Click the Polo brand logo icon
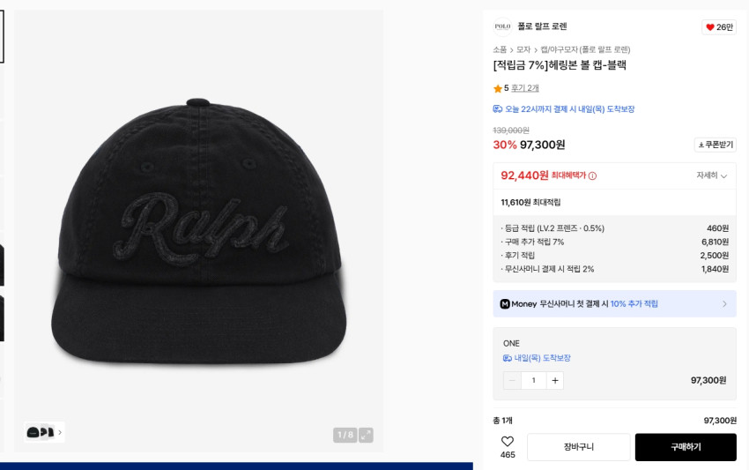Viewport: 749px width, 470px height. point(502,26)
